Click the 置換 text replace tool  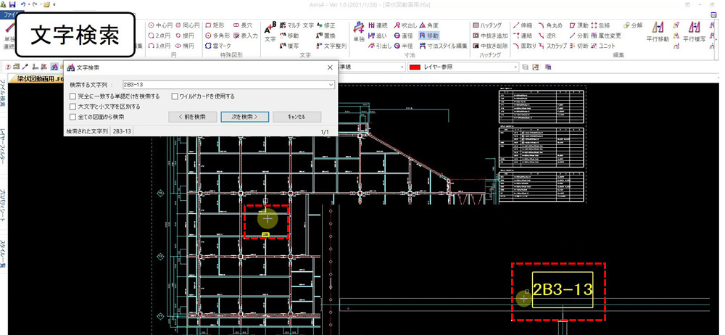pyautogui.click(x=325, y=36)
